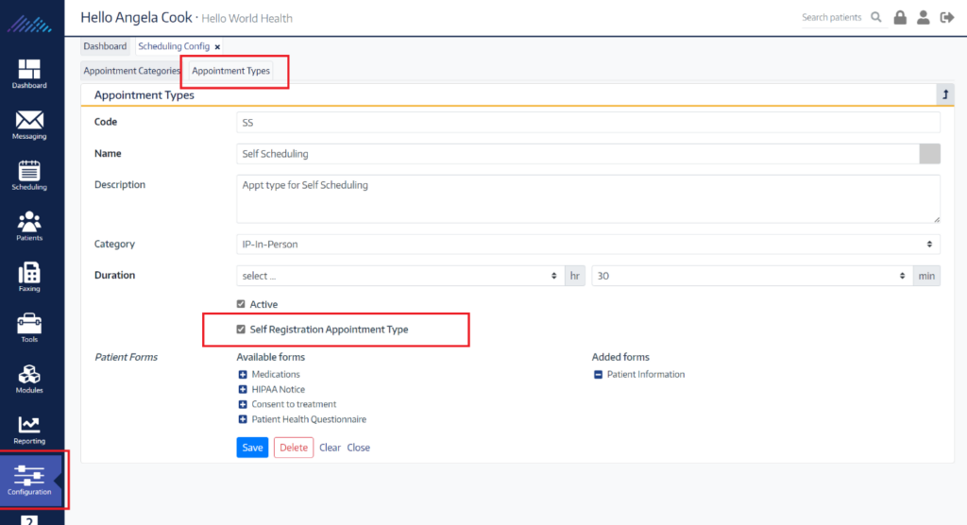The width and height of the screenshot is (967, 525).
Task: Switch to Appointment Categories tab
Action: 131,71
